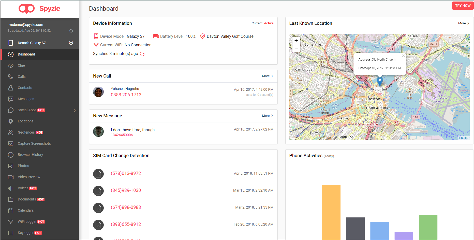The height and width of the screenshot is (240, 474).
Task: Expand the Social Apps submenu arrow
Action: point(75,110)
